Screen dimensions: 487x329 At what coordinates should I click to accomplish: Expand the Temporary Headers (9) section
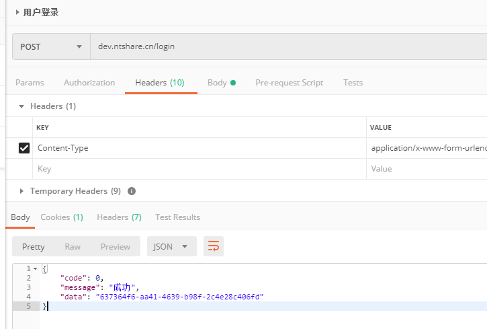click(x=21, y=191)
